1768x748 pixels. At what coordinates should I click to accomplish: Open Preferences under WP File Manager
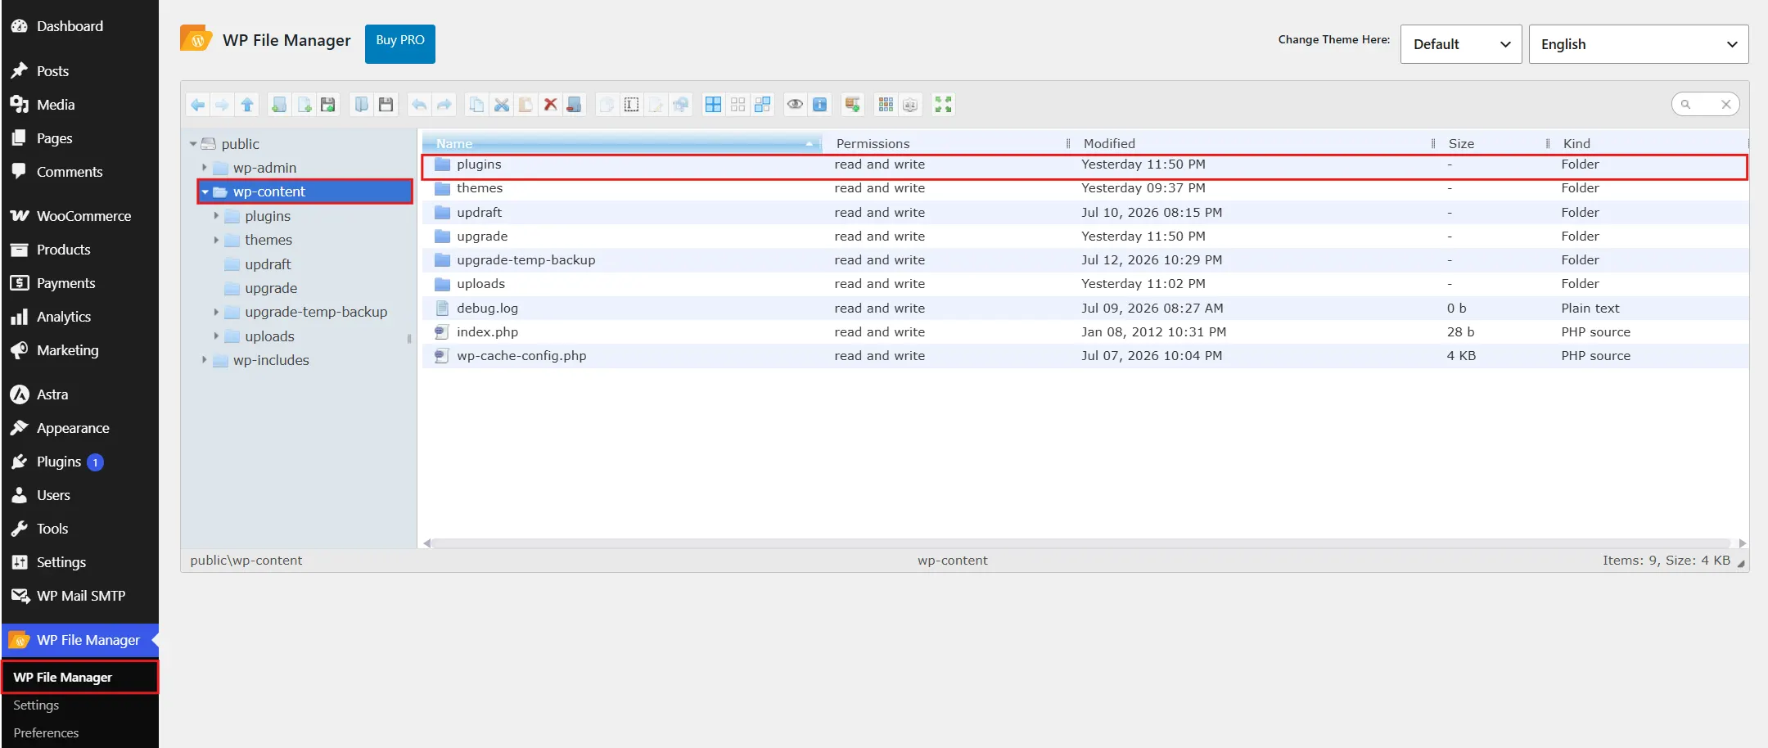tap(46, 733)
